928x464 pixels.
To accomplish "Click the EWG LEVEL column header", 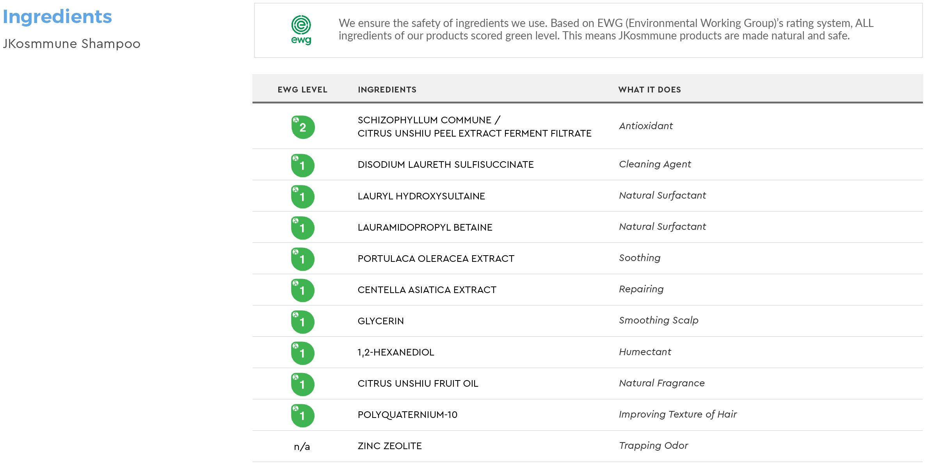I will click(302, 90).
